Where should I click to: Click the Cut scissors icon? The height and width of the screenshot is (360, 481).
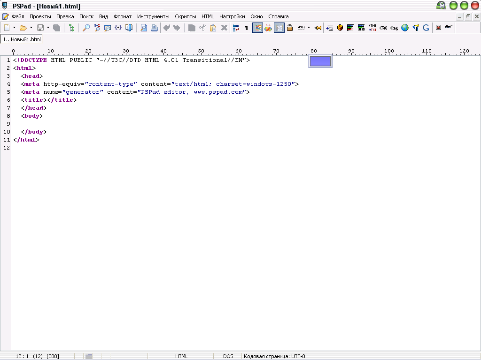click(x=202, y=28)
